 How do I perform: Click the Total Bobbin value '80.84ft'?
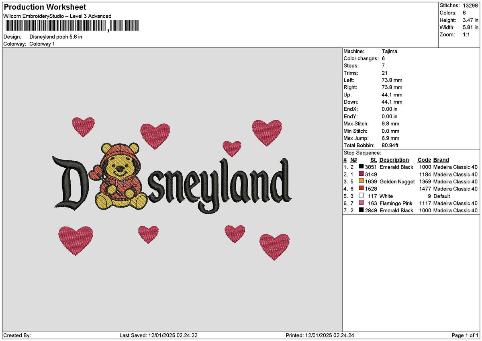pyautogui.click(x=390, y=146)
